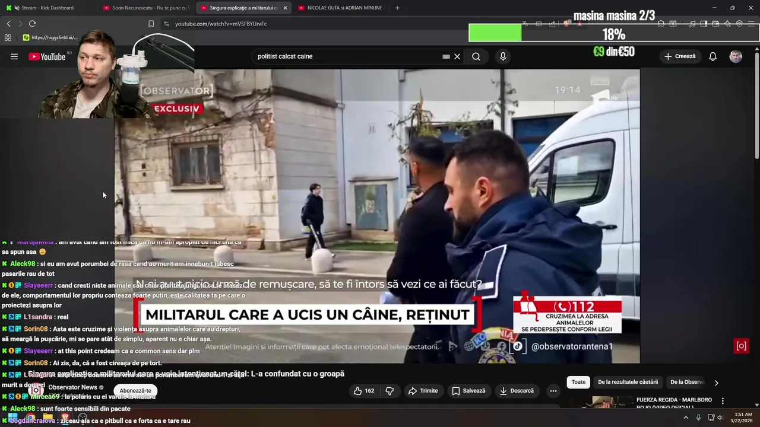760x427 pixels.
Task: Select De la rezultatele căutării chip
Action: [628, 383]
